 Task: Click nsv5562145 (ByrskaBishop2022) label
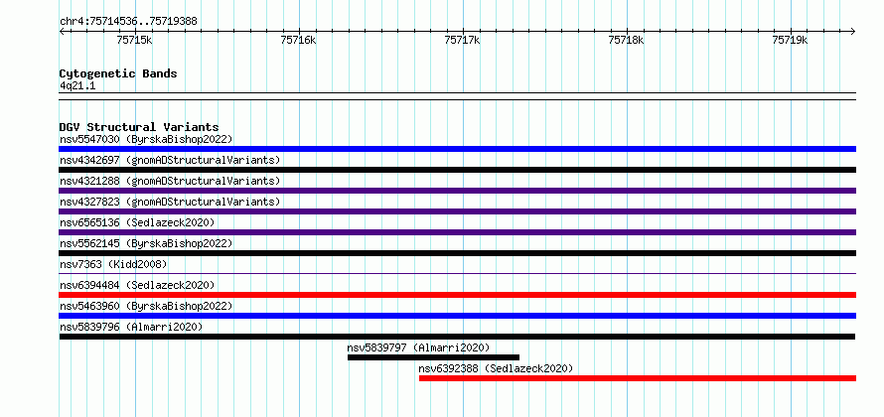[146, 243]
